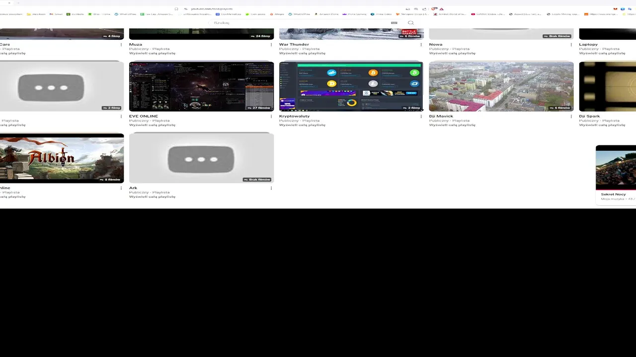Open the Prime Gaming bookmark
636x357 pixels.
click(354, 14)
